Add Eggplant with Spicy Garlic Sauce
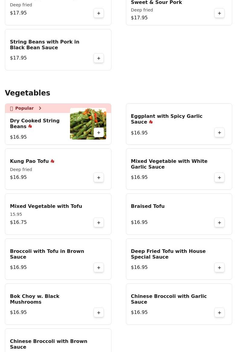Image resolution: width=237 pixels, height=352 pixels. pos(219,132)
